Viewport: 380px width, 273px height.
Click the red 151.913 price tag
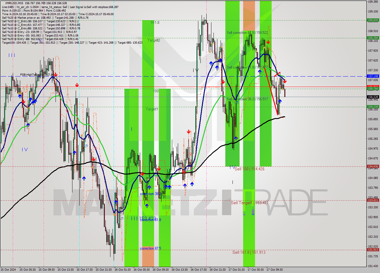(x=373, y=250)
